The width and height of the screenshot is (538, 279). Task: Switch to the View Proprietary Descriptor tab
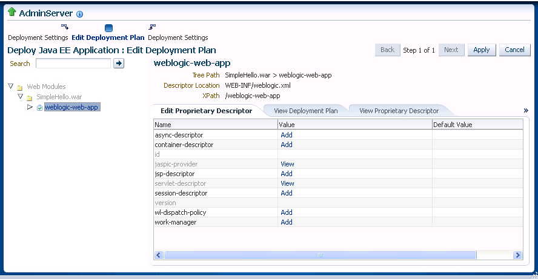(x=399, y=111)
